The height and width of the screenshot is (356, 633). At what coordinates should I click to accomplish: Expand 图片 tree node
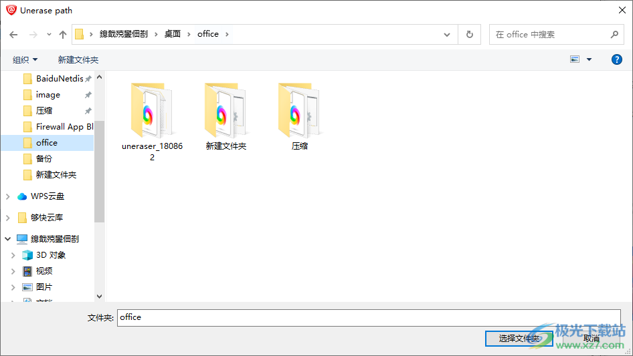point(13,287)
